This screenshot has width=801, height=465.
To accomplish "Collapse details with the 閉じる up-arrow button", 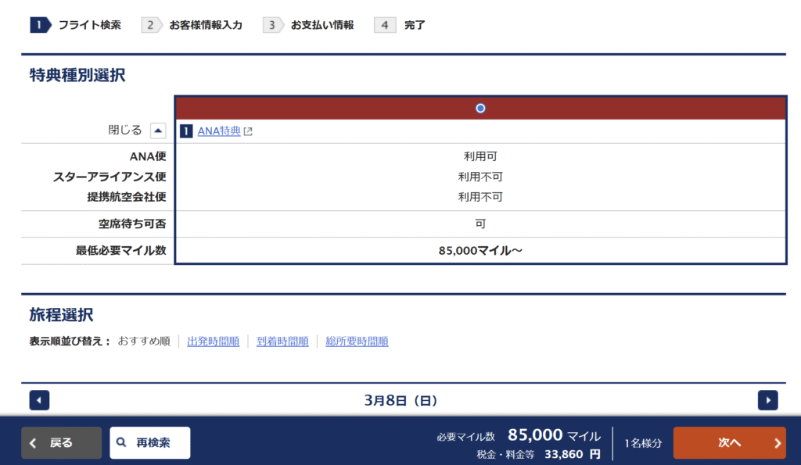I will [x=158, y=131].
